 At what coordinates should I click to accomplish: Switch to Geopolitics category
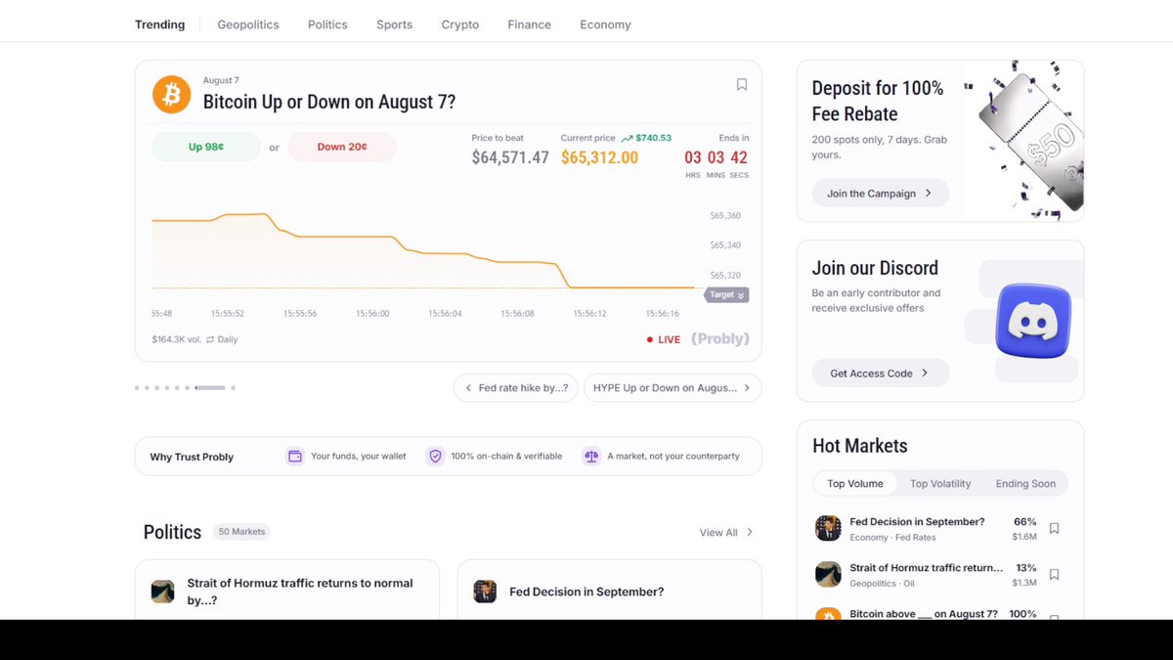248,24
